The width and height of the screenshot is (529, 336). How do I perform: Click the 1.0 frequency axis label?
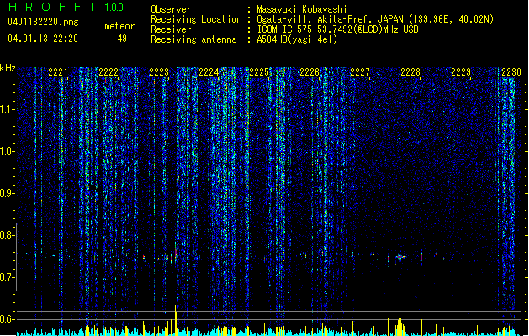tap(7, 151)
